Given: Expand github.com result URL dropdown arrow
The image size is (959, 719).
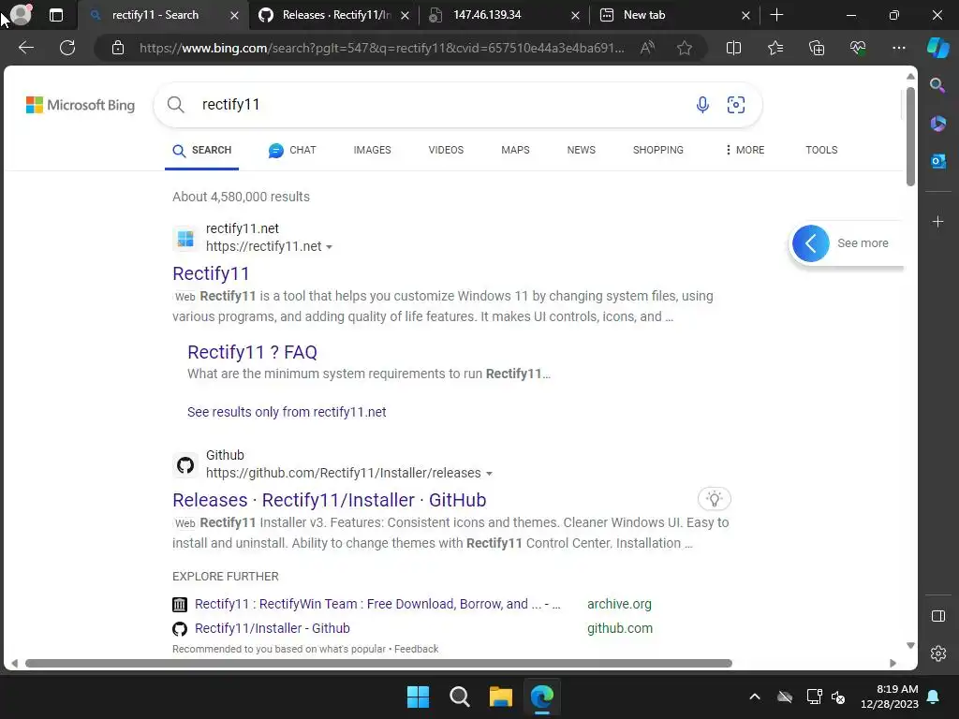Looking at the screenshot, I should pos(489,474).
